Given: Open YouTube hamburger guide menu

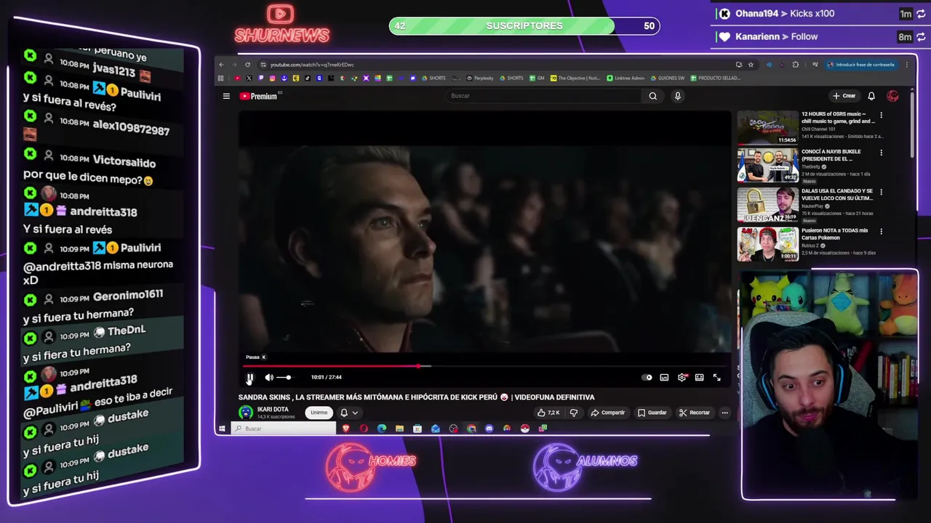Looking at the screenshot, I should tap(226, 96).
